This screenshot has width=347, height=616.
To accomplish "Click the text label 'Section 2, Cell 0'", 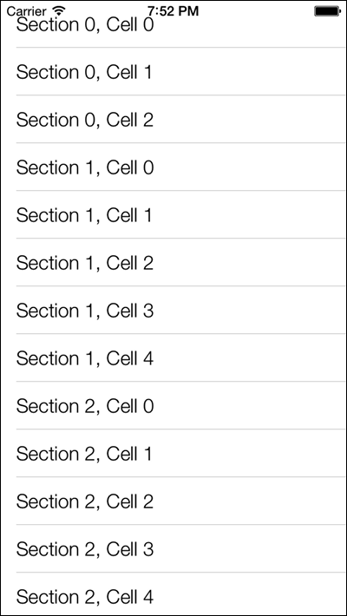I will click(x=85, y=406).
